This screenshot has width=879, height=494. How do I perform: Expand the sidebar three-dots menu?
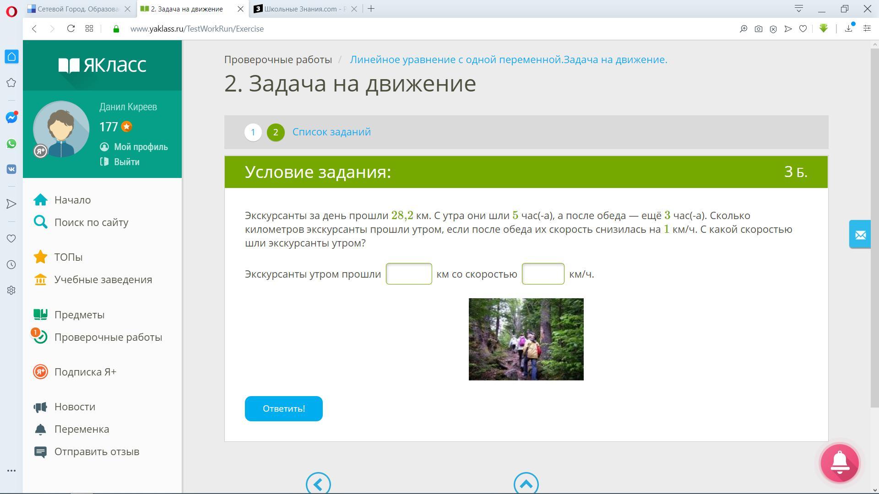point(11,470)
